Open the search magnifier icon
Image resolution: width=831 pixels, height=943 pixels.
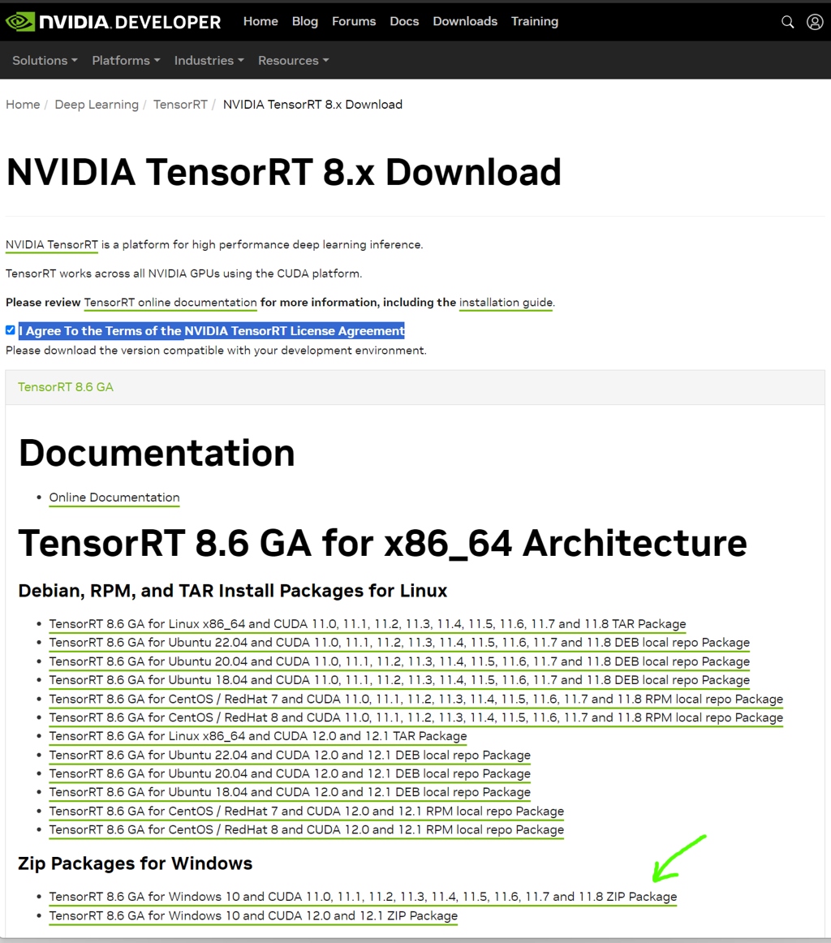pos(787,22)
